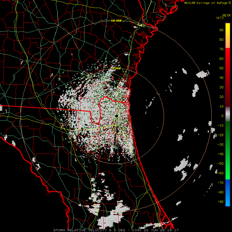Select the -80 knot scale label

coord(220,192)
